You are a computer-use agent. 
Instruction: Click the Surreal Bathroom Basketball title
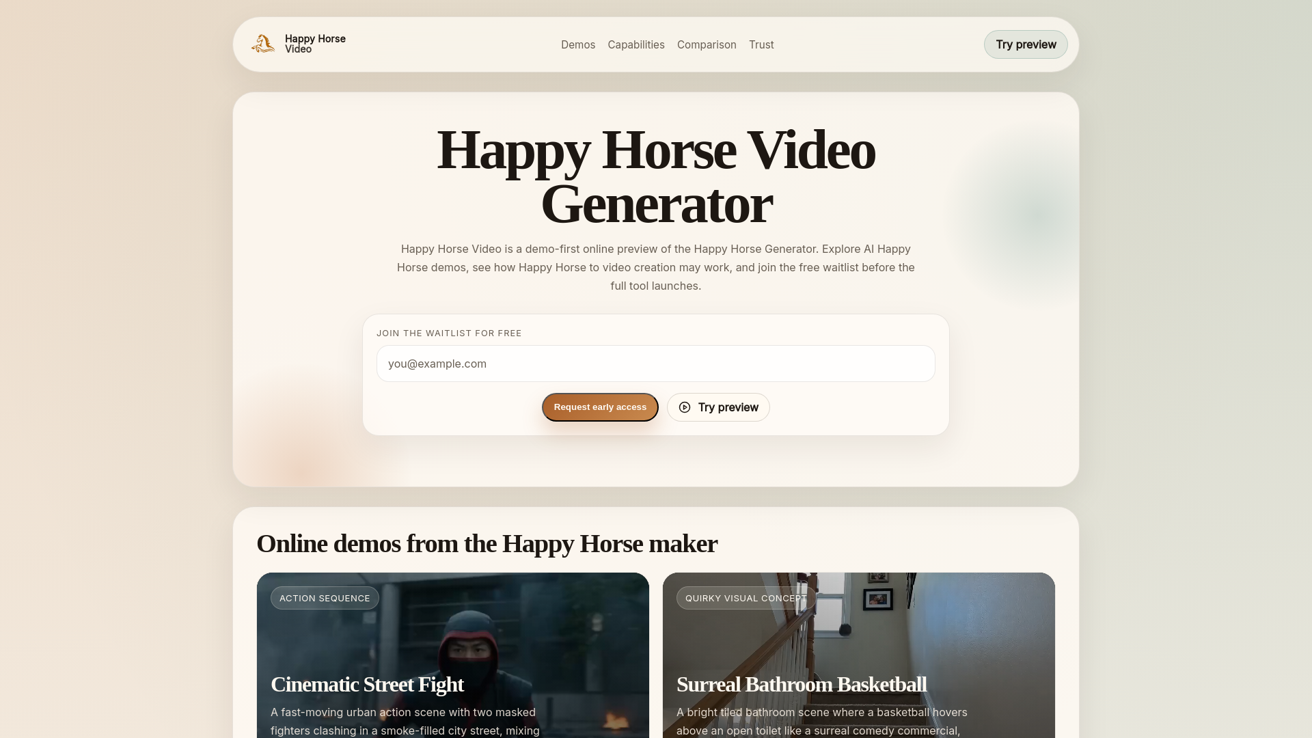[802, 685]
